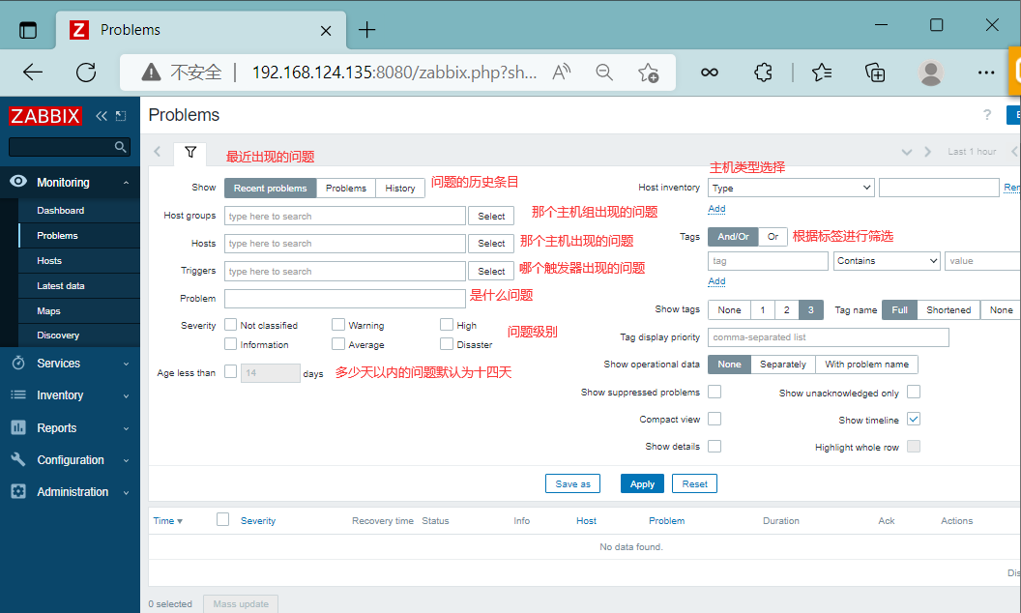Viewport: 1021px width, 613px height.
Task: Click the Zabbix logo
Action: (45, 116)
